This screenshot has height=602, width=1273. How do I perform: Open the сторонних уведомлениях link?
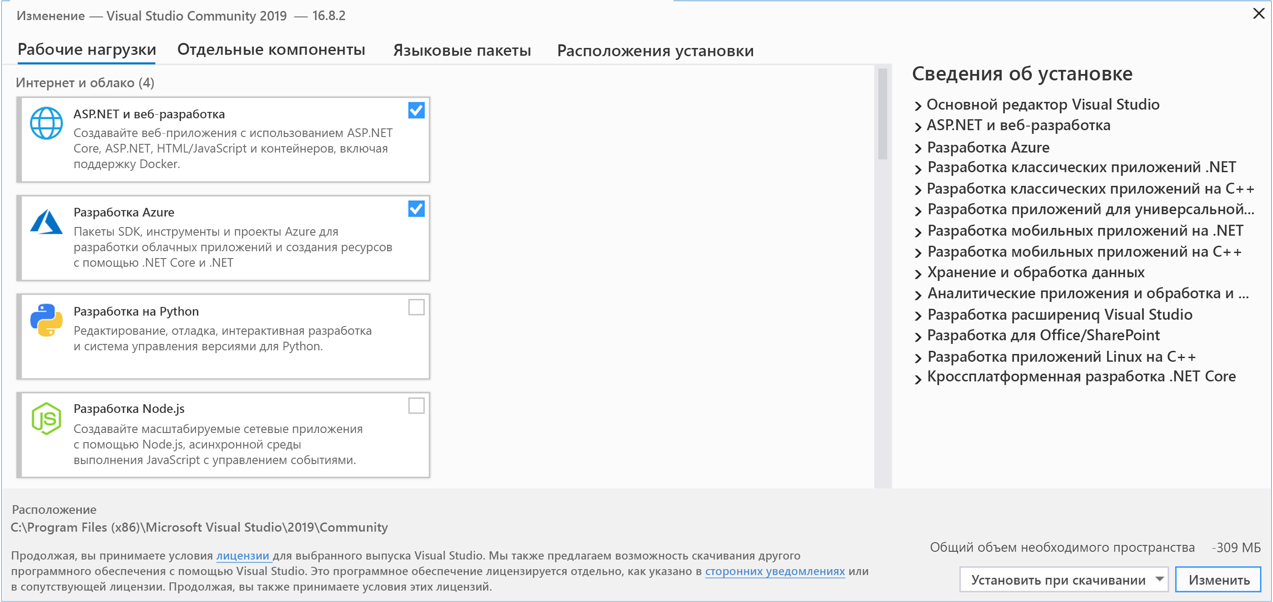click(774, 571)
